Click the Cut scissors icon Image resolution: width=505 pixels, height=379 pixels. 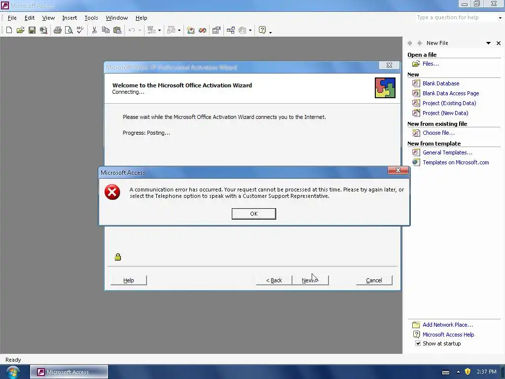[x=94, y=30]
